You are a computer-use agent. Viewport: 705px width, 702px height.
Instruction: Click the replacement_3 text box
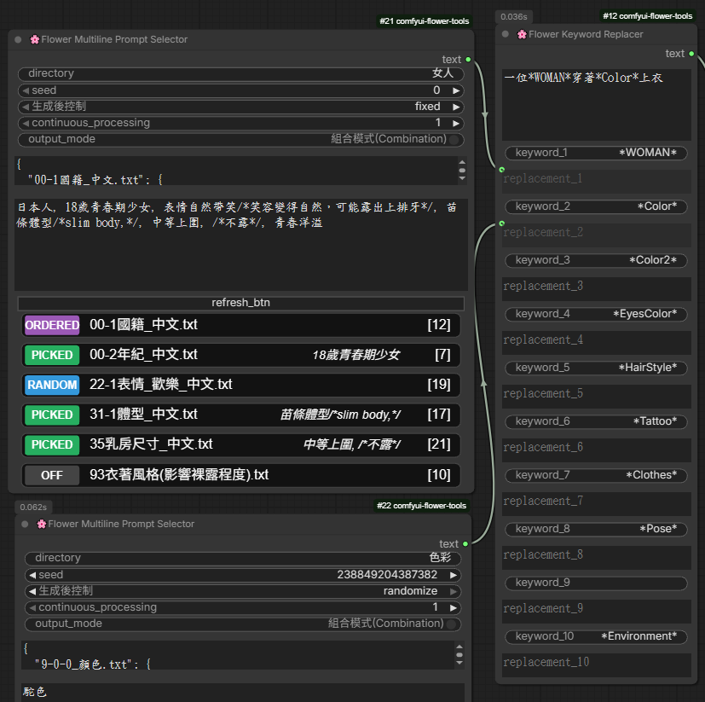(596, 288)
